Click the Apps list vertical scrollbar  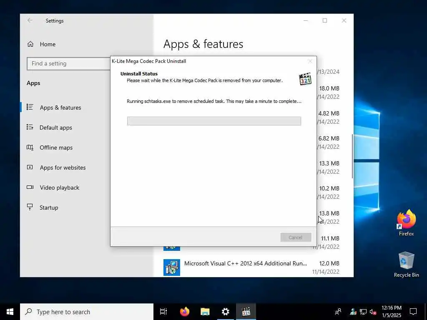352,156
